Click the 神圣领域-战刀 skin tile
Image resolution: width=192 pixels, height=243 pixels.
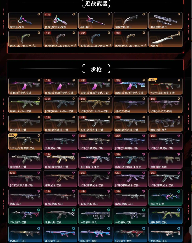pyautogui.click(x=166, y=20)
